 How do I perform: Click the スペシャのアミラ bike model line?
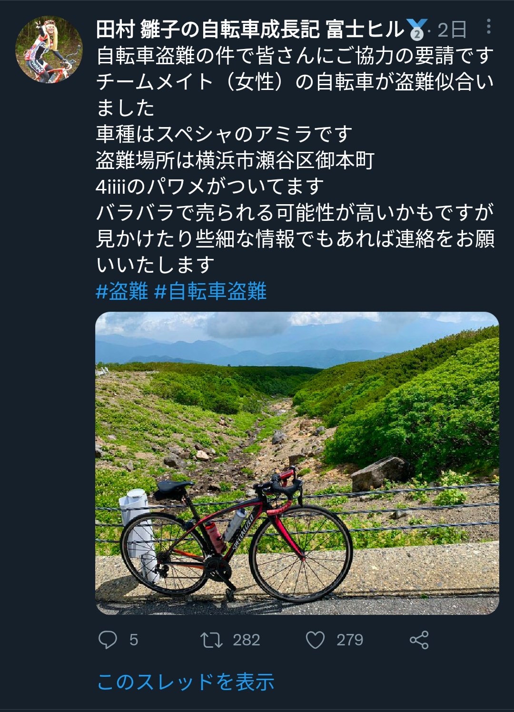[x=225, y=134]
